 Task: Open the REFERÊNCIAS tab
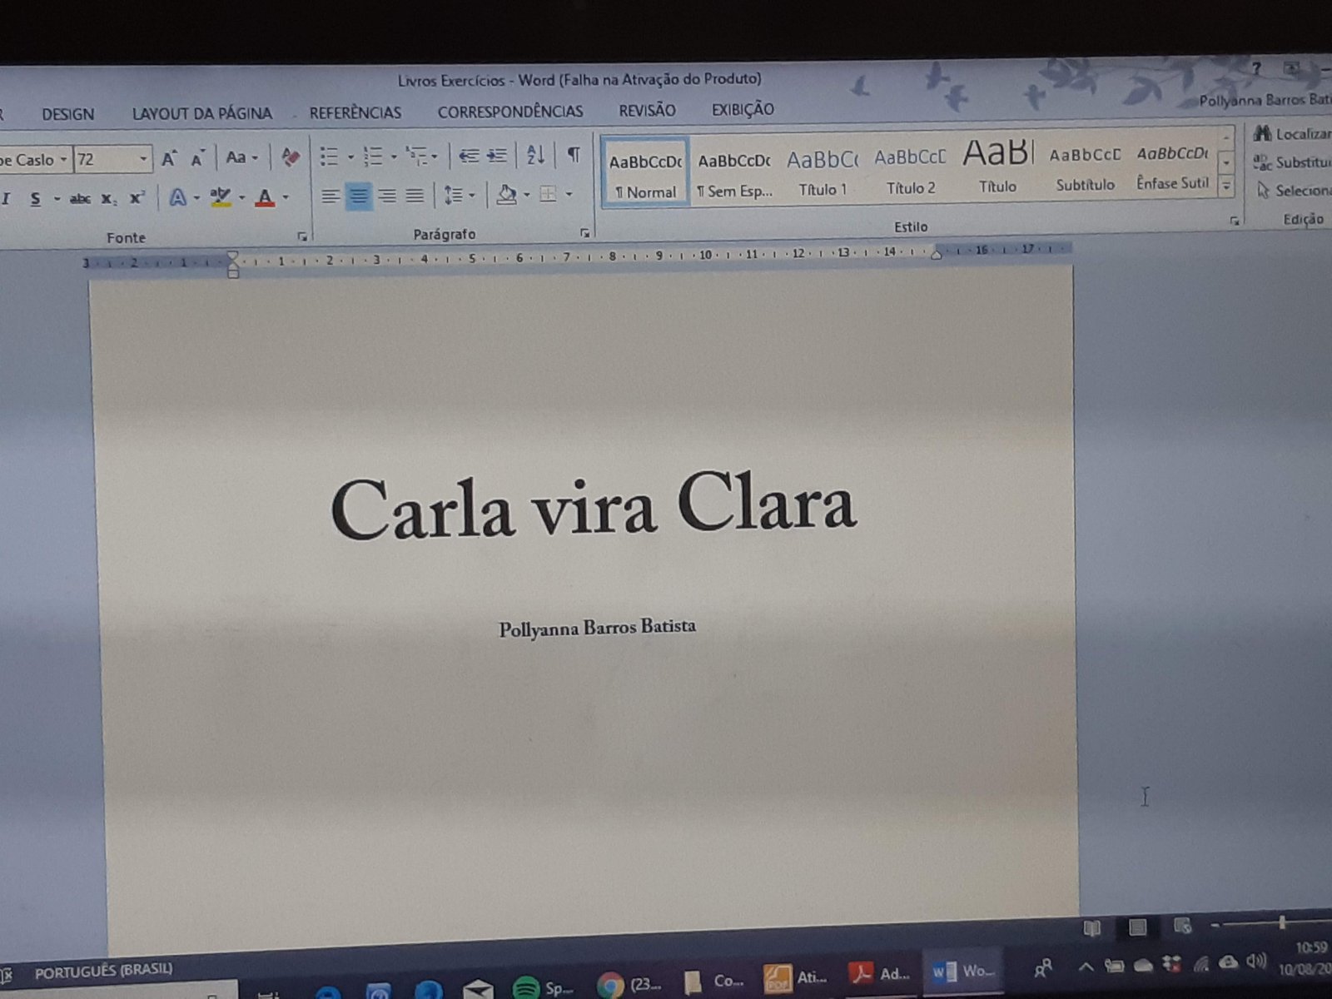pos(355,112)
